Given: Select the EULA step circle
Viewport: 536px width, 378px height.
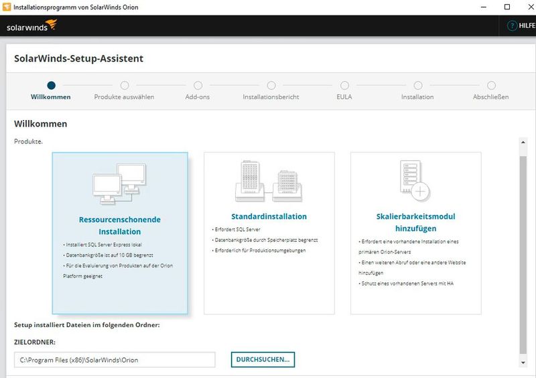Looking at the screenshot, I should coord(344,85).
